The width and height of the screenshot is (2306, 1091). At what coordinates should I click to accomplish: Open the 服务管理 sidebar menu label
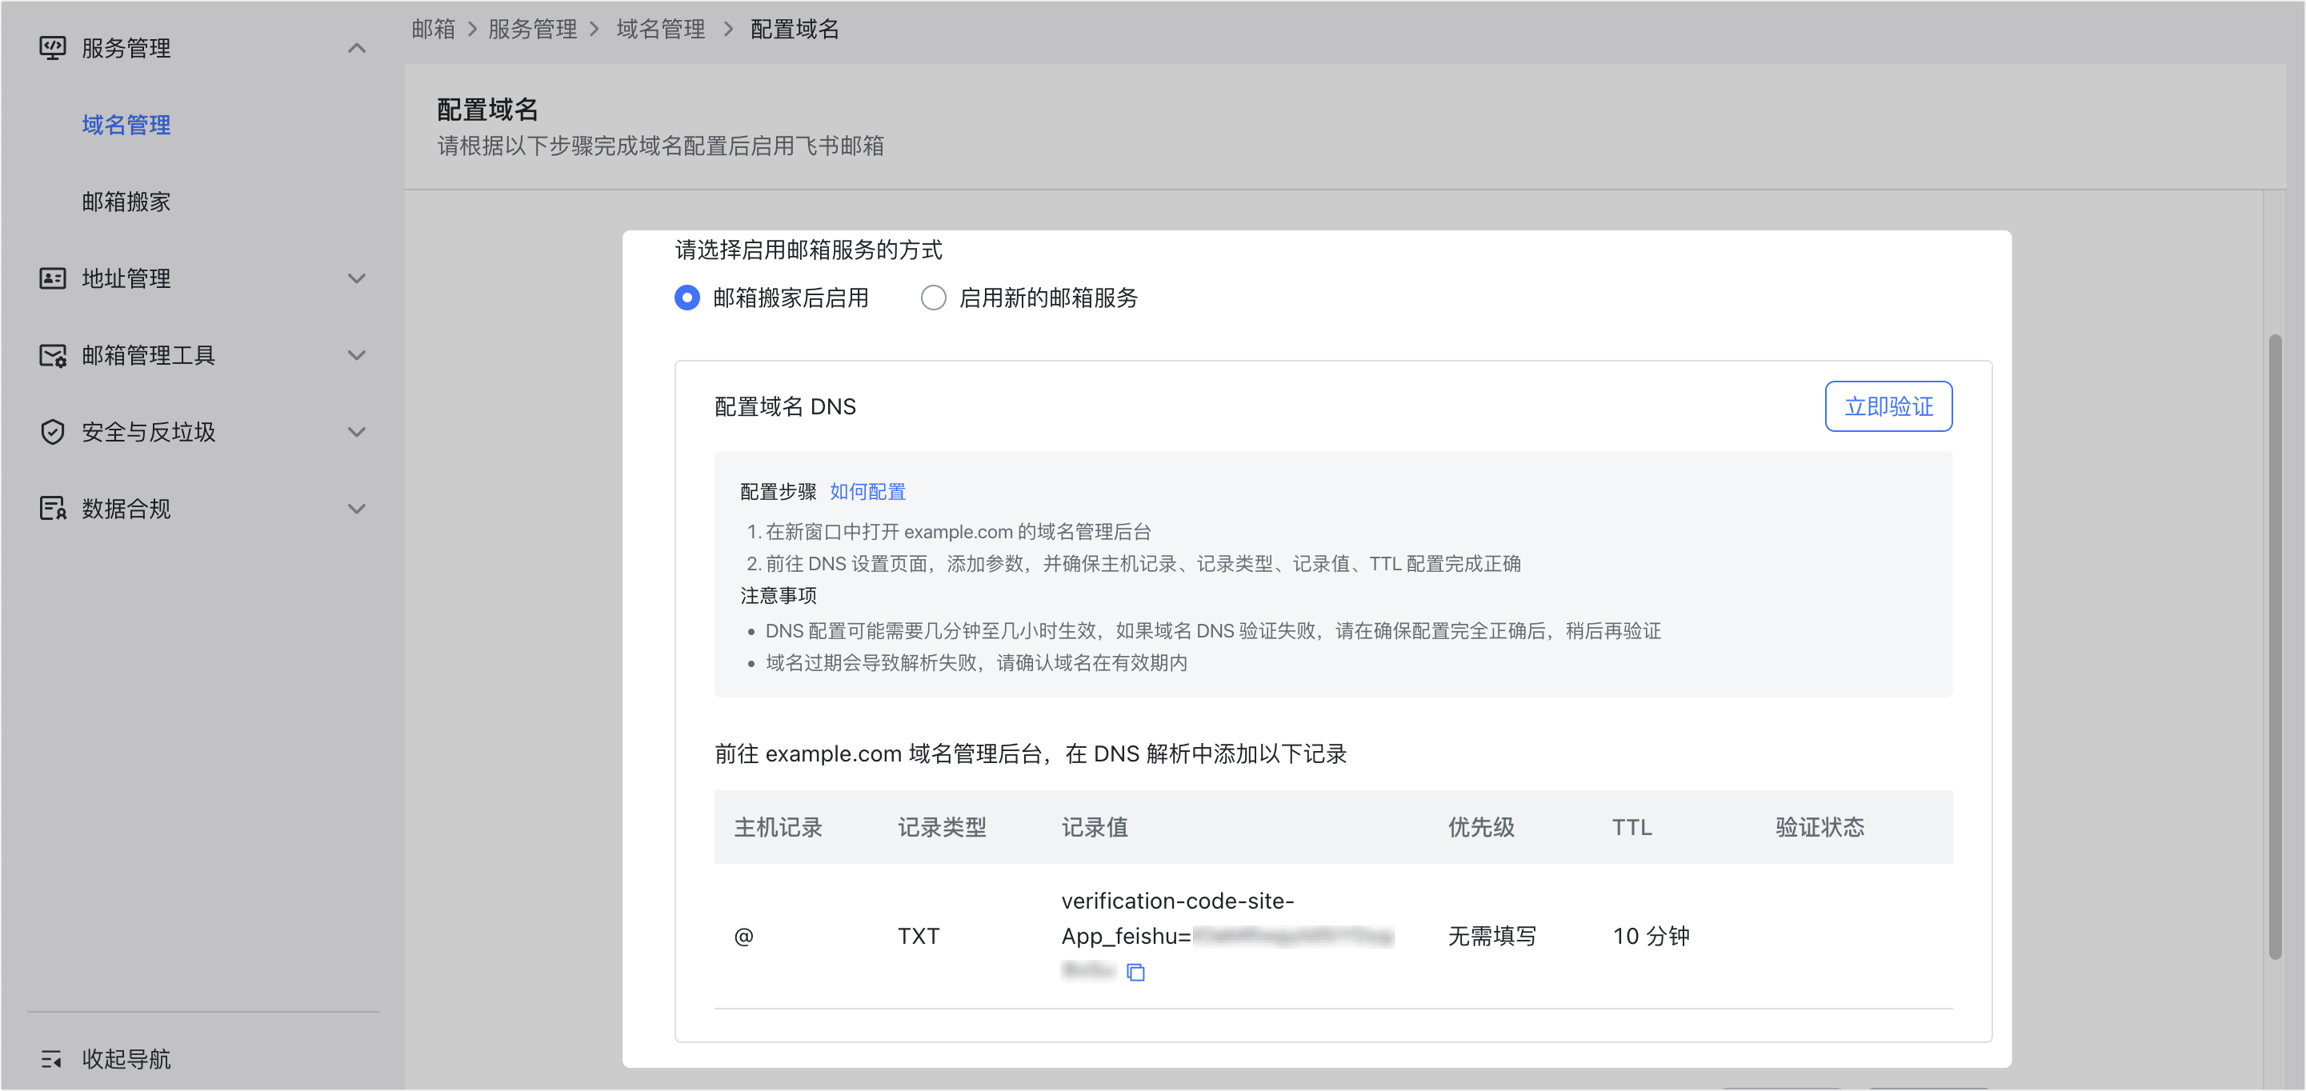[126, 47]
